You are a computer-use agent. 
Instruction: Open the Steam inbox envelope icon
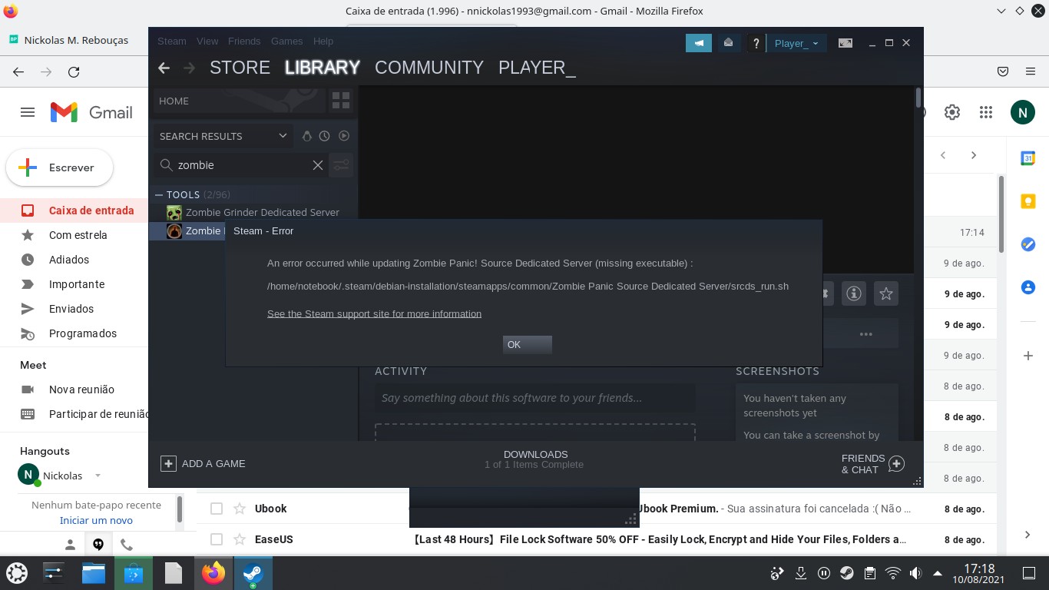point(728,43)
